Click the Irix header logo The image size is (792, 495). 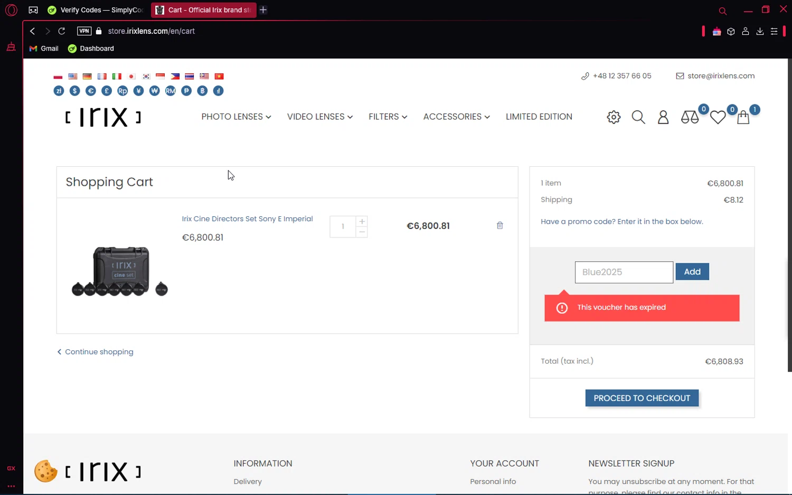[x=103, y=117]
